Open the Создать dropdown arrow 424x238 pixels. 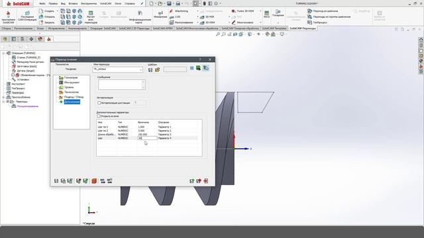(x=58, y=11)
